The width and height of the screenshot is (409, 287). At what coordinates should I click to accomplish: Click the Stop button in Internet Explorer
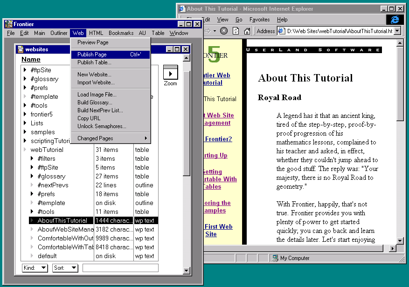[x=224, y=31]
